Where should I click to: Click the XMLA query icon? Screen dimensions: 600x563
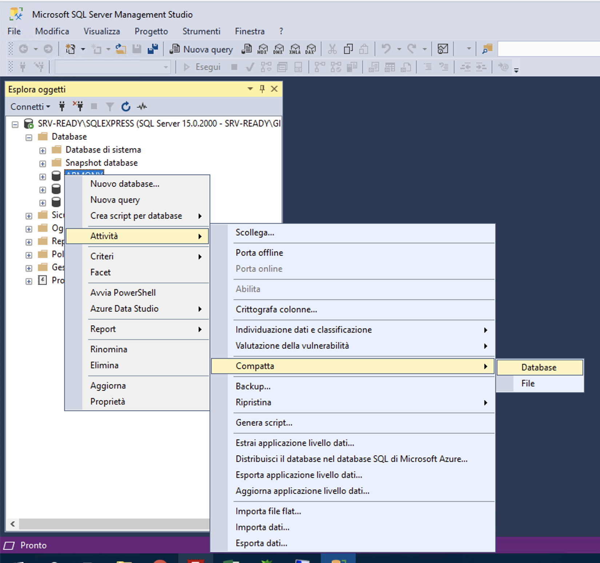coord(295,49)
